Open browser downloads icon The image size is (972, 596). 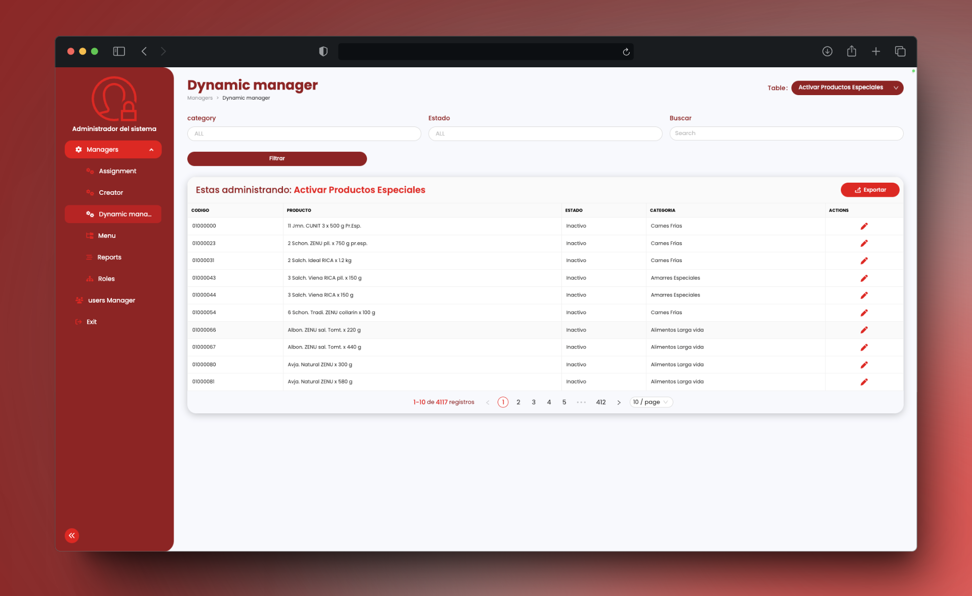[827, 51]
